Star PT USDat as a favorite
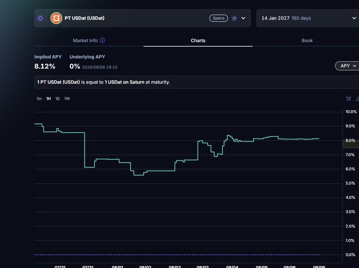359x268 pixels. coord(234,18)
